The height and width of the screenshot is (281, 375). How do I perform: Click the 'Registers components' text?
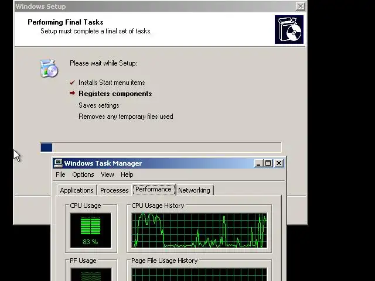115,94
